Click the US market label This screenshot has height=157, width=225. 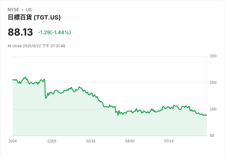(x=28, y=10)
